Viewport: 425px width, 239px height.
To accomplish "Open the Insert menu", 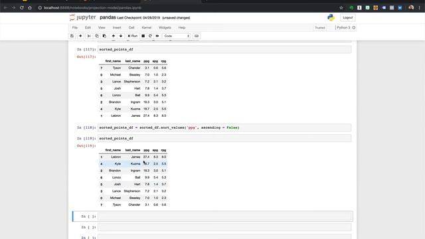I will [x=117, y=28].
